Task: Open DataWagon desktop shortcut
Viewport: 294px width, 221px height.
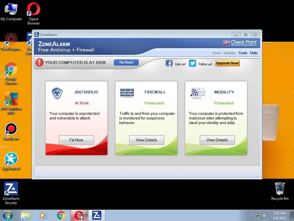Action: (11, 42)
